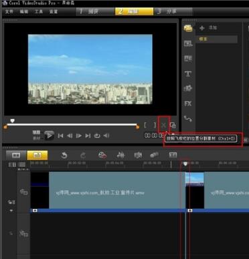Jump to the end of clip

pyautogui.click(x=88, y=136)
